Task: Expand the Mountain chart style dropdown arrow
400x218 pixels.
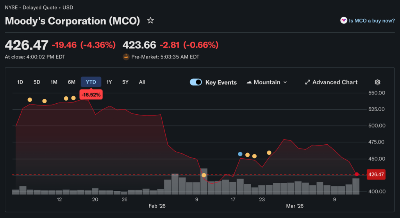Action: pos(285,82)
